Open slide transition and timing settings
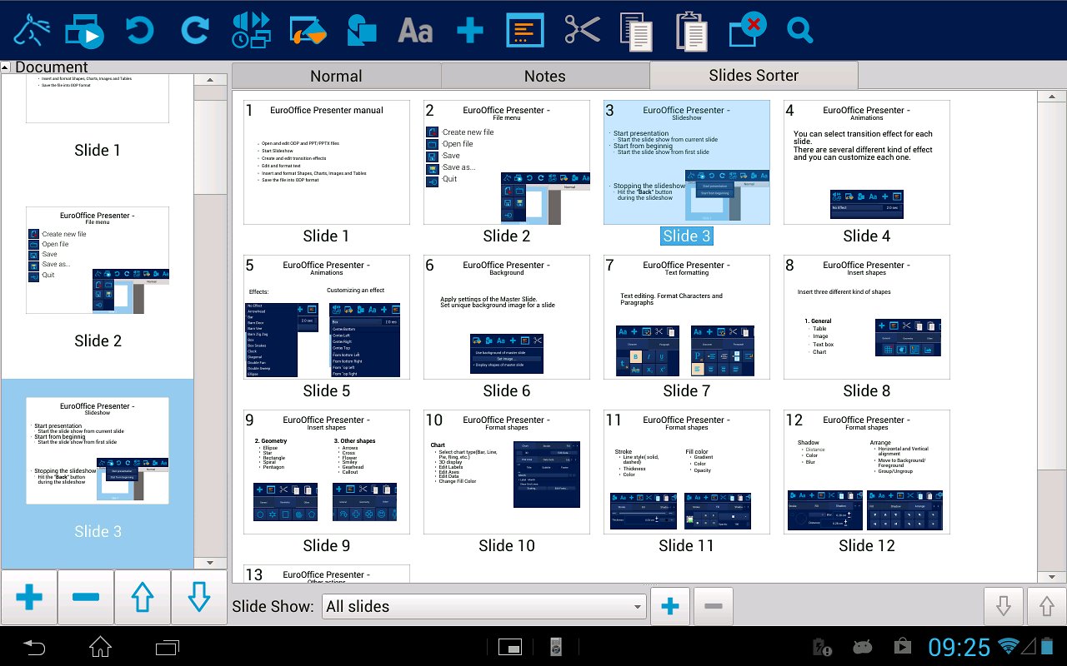Viewport: 1067px width, 666px height. coord(251,31)
